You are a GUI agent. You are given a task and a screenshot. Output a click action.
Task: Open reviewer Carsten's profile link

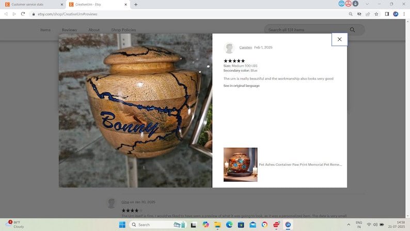pos(245,48)
